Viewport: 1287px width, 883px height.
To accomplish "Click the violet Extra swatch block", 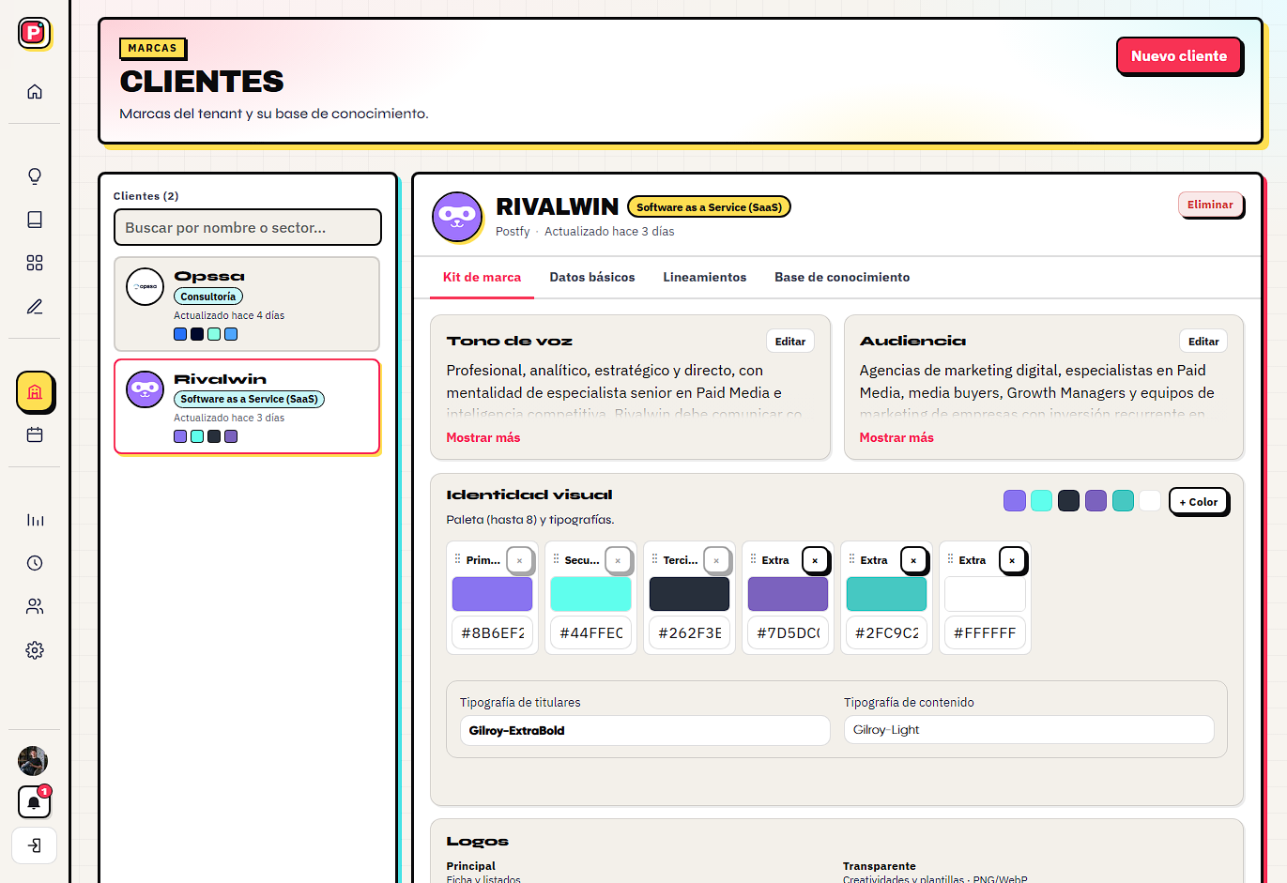I will coord(788,594).
